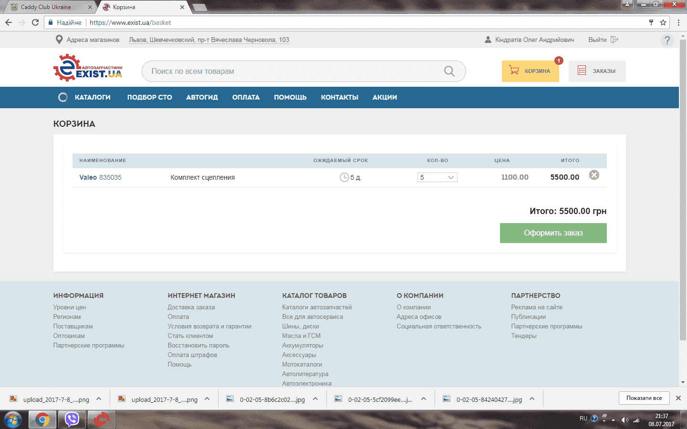This screenshot has height=429, width=687.
Task: Log out via Выйти link
Action: point(603,40)
